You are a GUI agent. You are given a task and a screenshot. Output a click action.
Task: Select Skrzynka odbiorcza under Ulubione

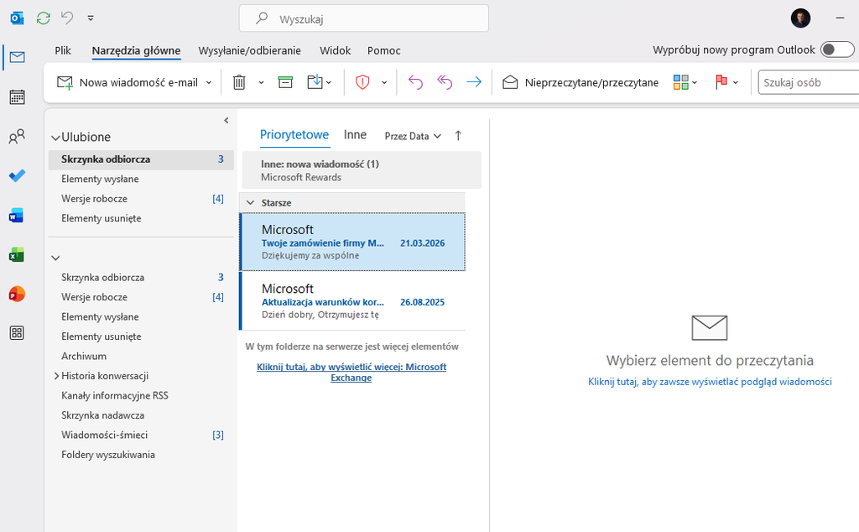coord(141,159)
